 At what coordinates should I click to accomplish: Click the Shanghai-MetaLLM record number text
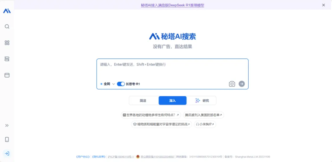[247, 157]
